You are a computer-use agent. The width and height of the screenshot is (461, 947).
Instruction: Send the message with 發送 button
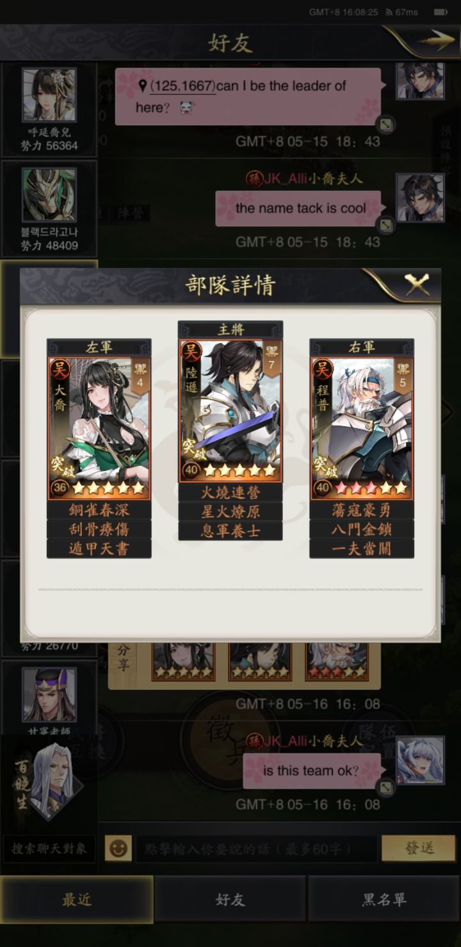(x=419, y=848)
